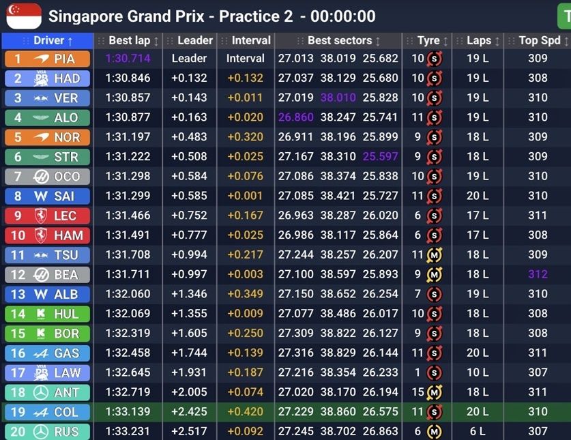
Task: Select the Best sectors column header
Action: click(x=339, y=41)
